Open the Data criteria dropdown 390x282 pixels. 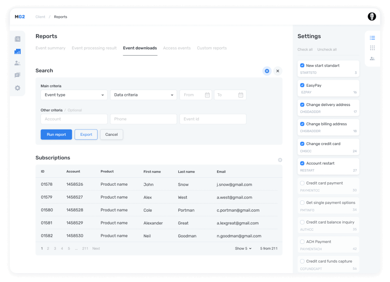click(x=143, y=95)
